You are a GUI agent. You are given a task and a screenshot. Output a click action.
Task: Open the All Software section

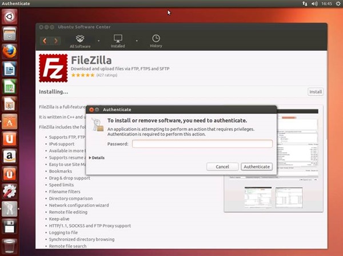(80, 41)
